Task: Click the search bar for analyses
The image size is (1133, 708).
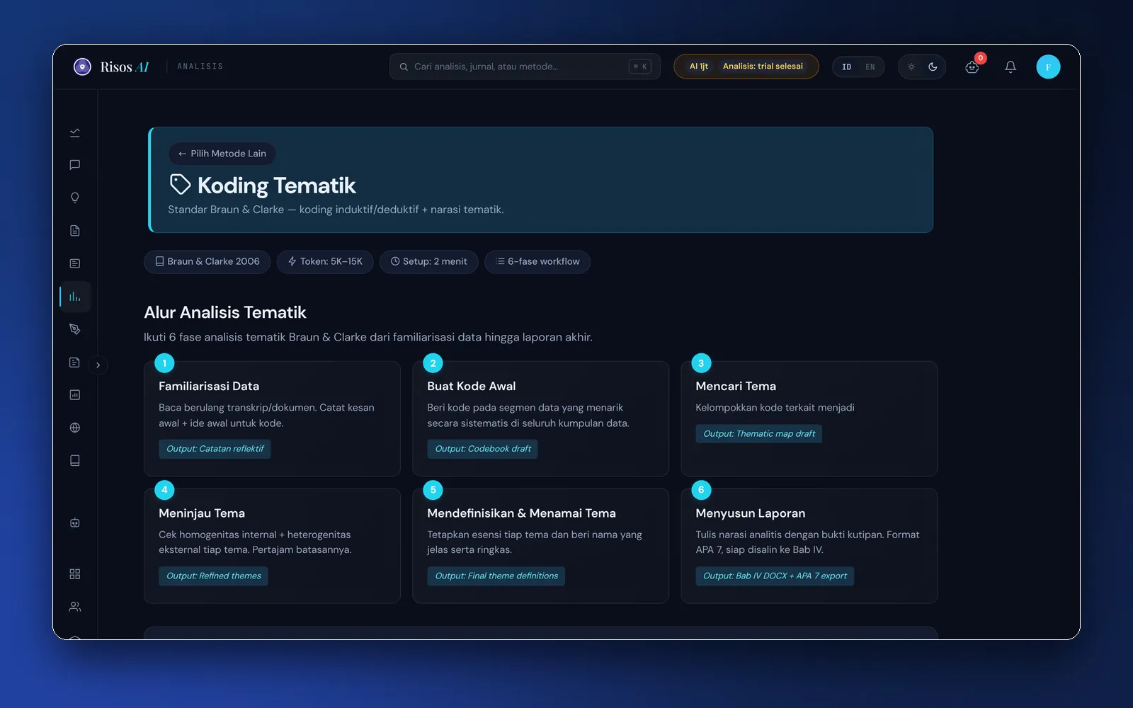Action: coord(525,67)
